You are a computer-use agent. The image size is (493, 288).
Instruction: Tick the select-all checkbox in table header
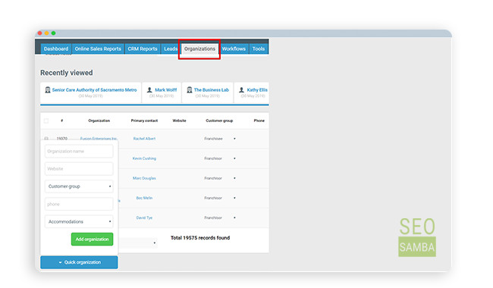(46, 121)
